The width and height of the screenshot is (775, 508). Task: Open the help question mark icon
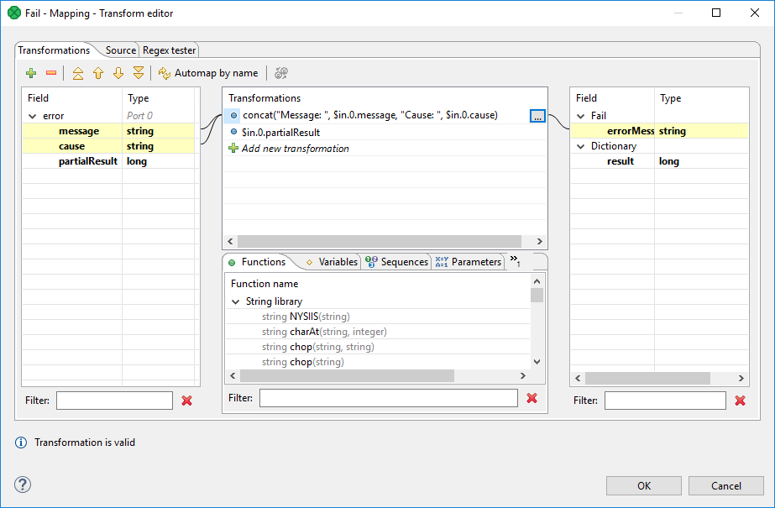tap(23, 484)
